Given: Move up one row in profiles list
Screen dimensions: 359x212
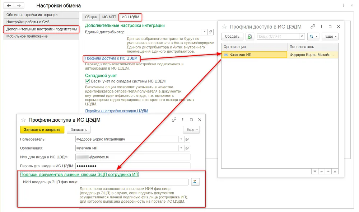Looking at the screenshot, I should point(322,171).
